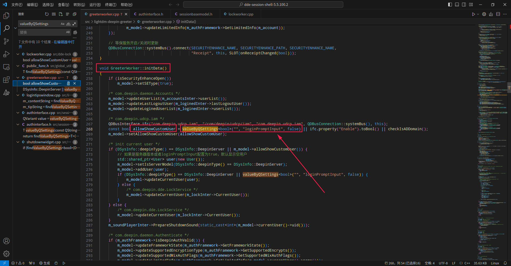Dismiss the selected 'bool allowShowCusto' search result

click(75, 83)
